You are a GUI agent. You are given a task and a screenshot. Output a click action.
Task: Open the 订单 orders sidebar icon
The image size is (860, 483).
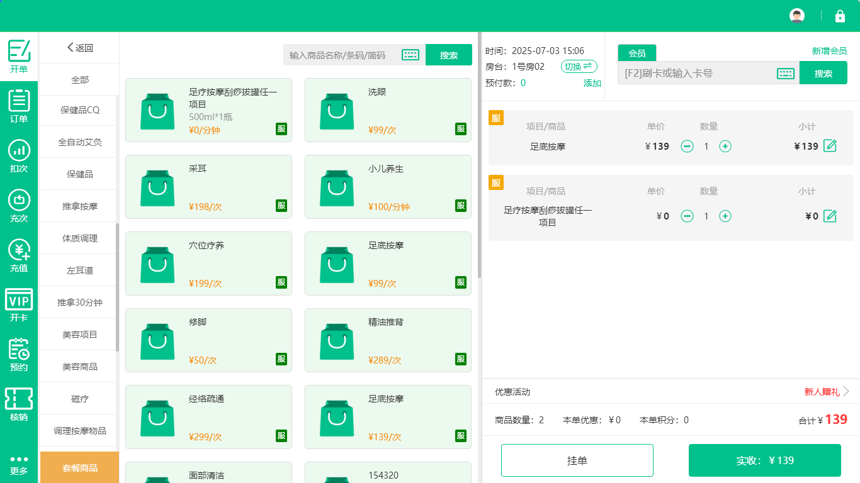click(x=19, y=106)
